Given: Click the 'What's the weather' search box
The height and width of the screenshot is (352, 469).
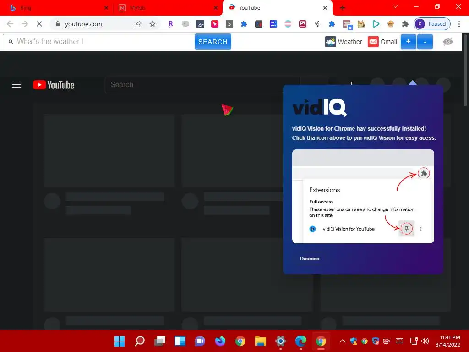Looking at the screenshot, I should click(99, 42).
